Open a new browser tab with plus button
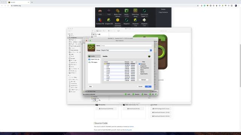 click(32, 2)
